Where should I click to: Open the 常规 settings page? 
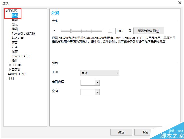click(15, 20)
